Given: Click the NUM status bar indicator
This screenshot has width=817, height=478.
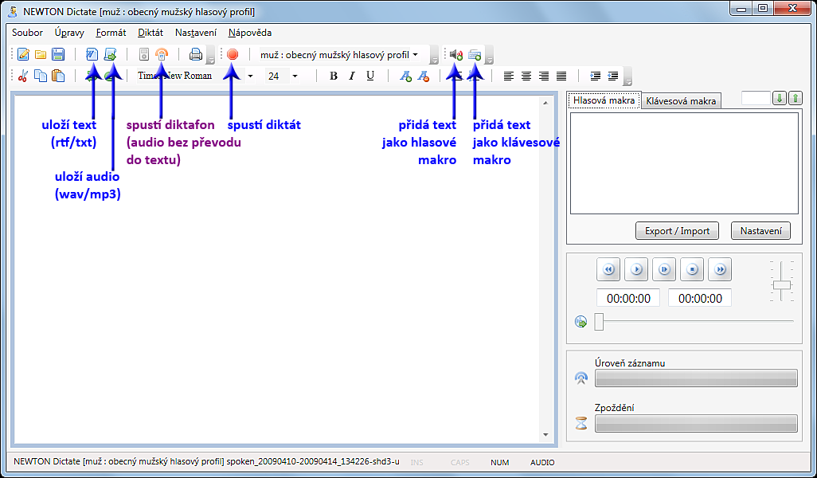Looking at the screenshot, I should click(x=500, y=462).
